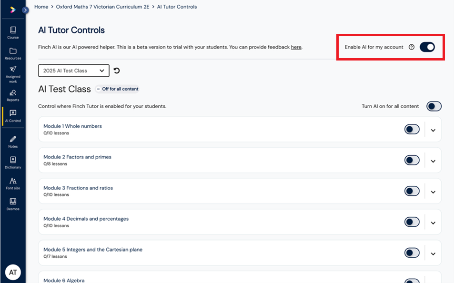This screenshot has width=454, height=283.
Task: Open the Resources folder icon
Action: [x=13, y=53]
